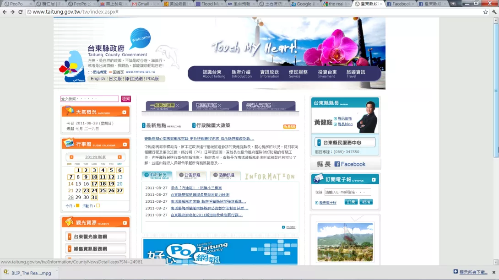
Task: Open the orange RSS feed icon
Action: (x=290, y=127)
